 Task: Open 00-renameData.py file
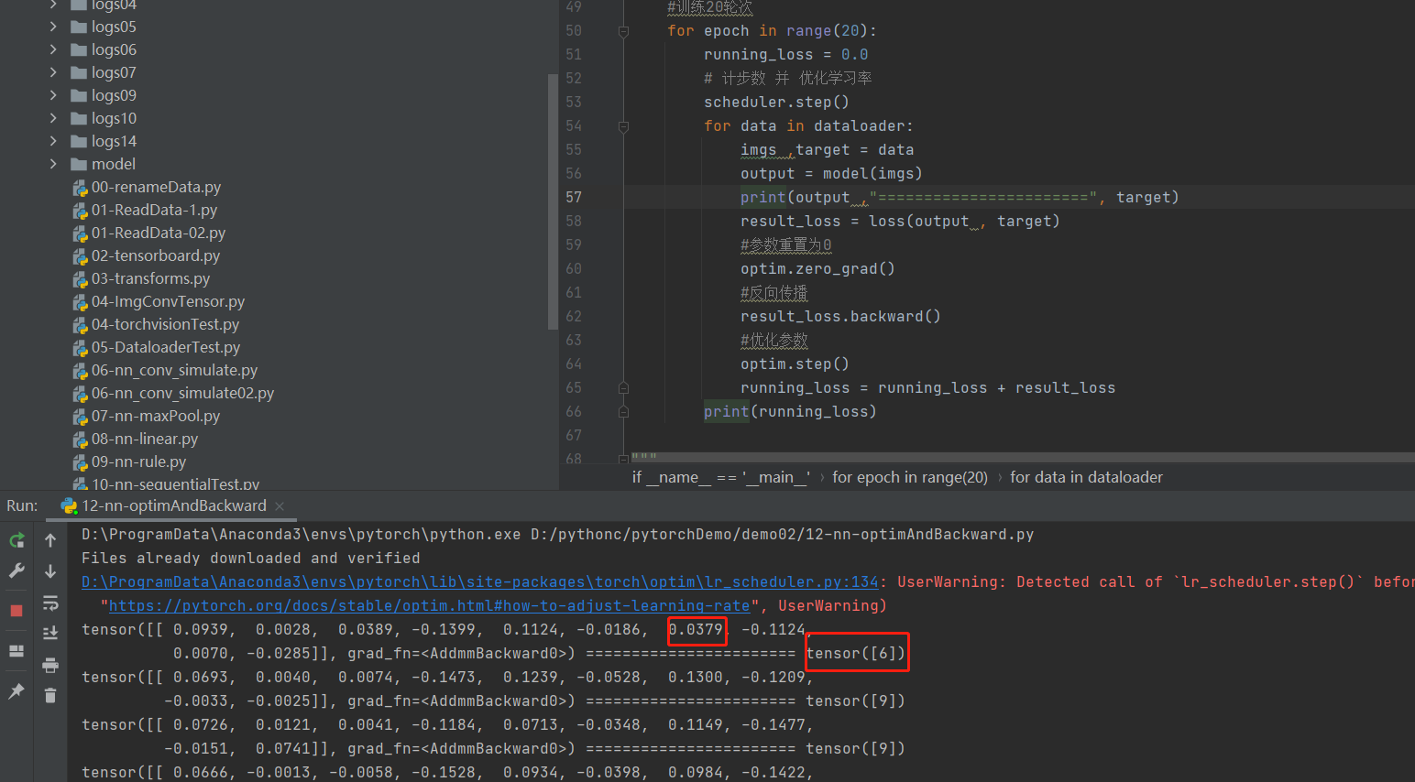point(156,187)
